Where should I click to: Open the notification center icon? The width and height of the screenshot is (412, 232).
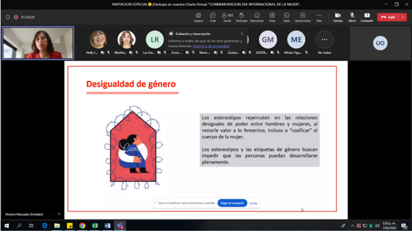click(x=404, y=226)
